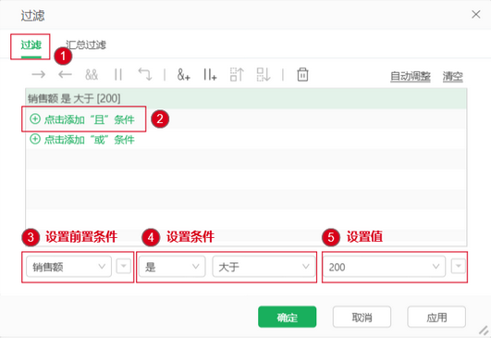Click the 清空 link

click(x=452, y=76)
